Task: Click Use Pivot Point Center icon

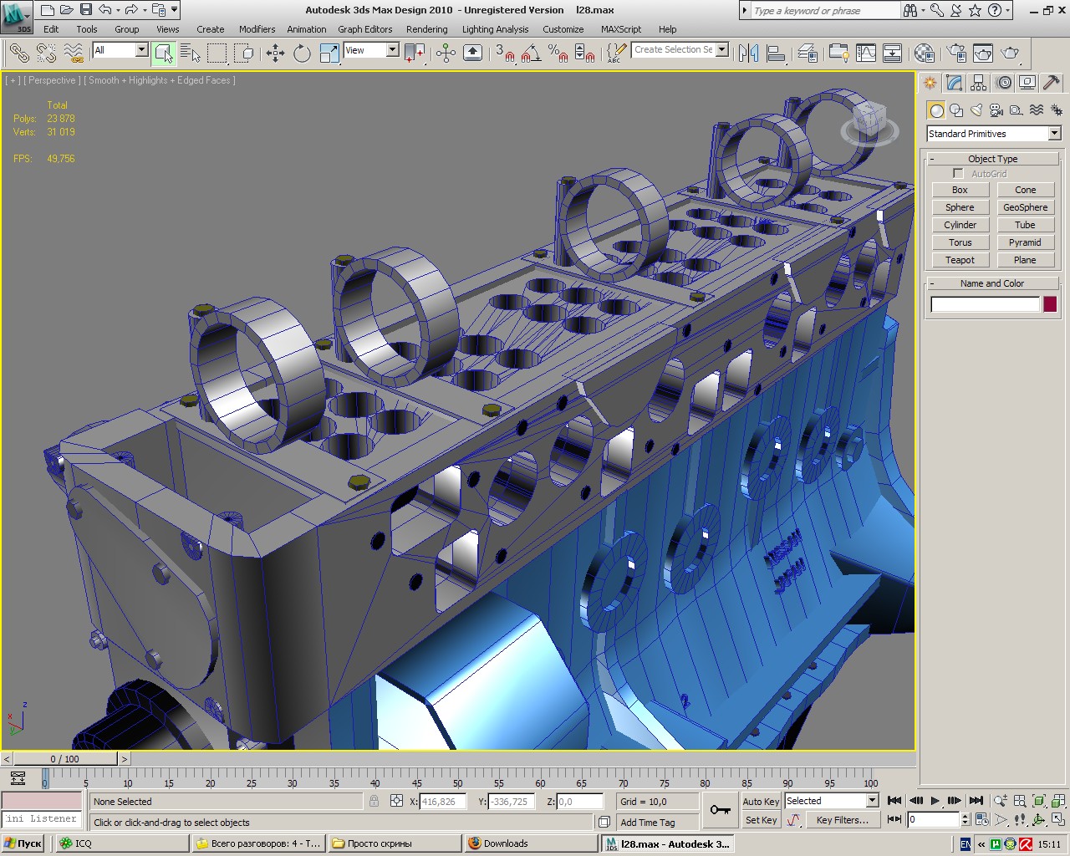Action: (415, 53)
